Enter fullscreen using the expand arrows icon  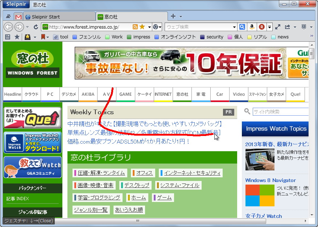click(x=277, y=26)
